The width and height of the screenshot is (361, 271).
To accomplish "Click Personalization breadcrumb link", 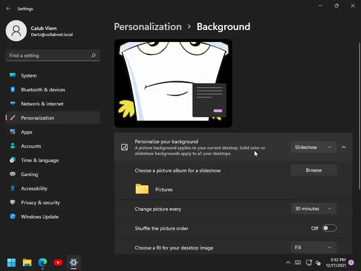I will [148, 27].
